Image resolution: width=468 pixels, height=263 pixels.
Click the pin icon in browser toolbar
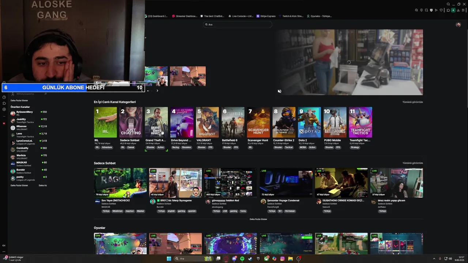pos(422,10)
